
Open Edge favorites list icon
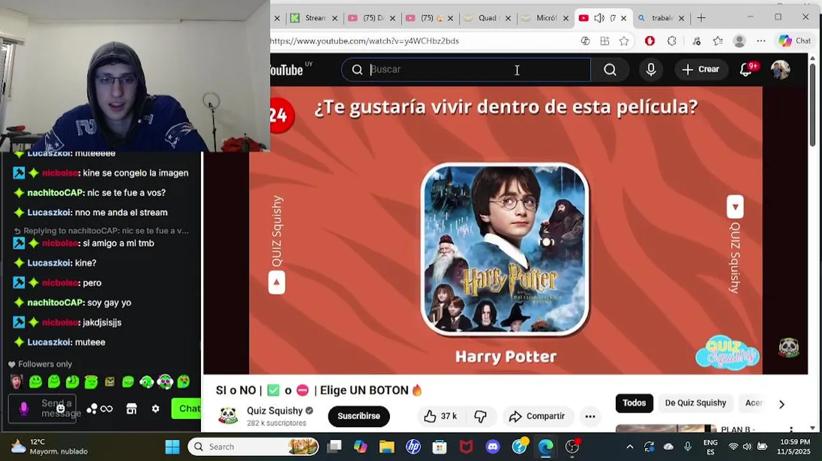718,41
